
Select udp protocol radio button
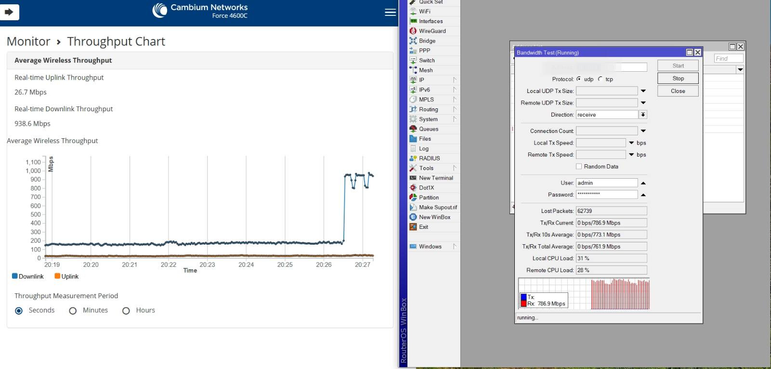[x=579, y=79]
